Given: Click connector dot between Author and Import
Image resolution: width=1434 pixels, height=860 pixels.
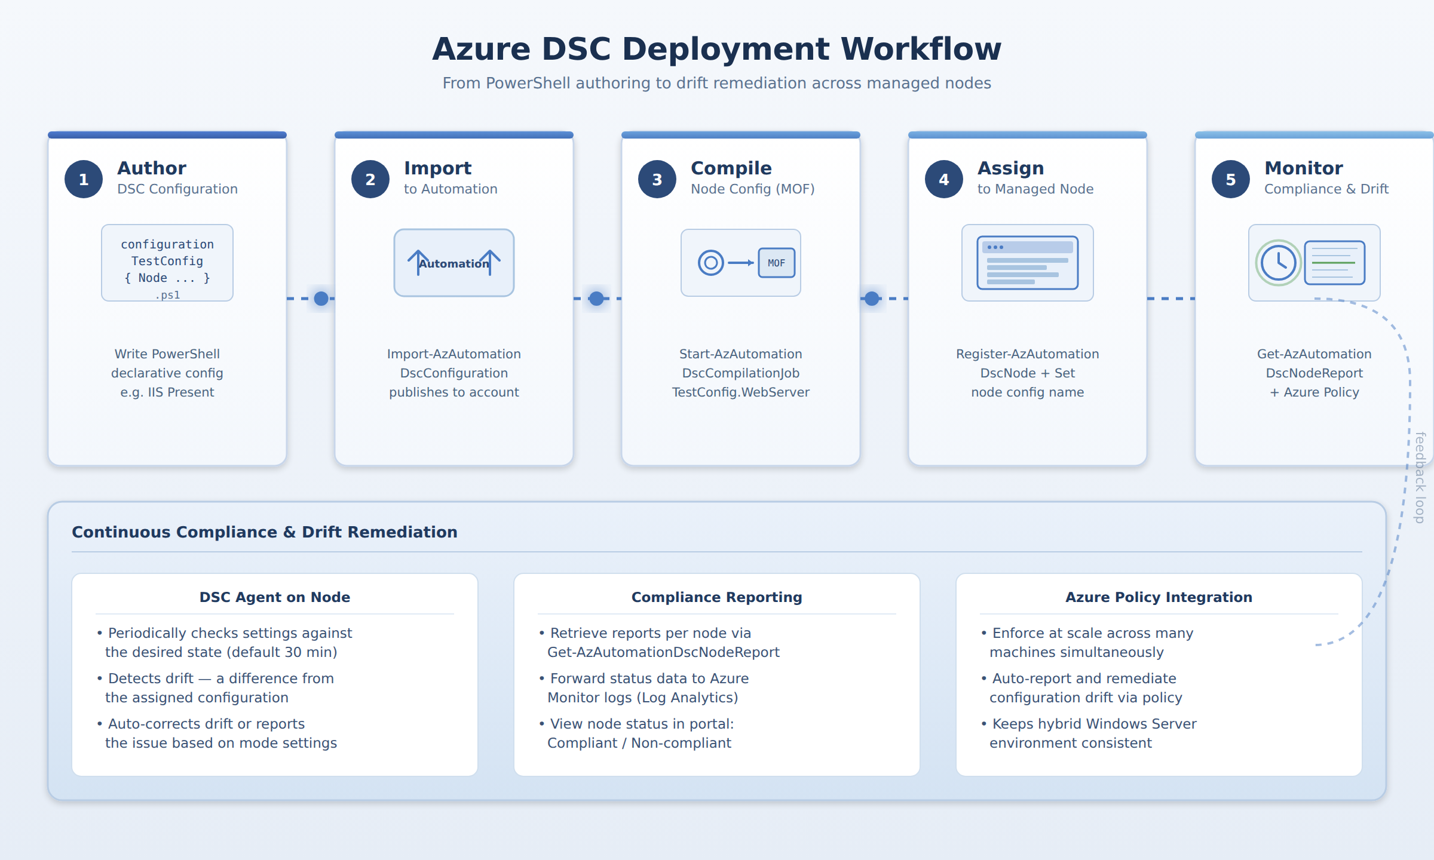Looking at the screenshot, I should [321, 299].
